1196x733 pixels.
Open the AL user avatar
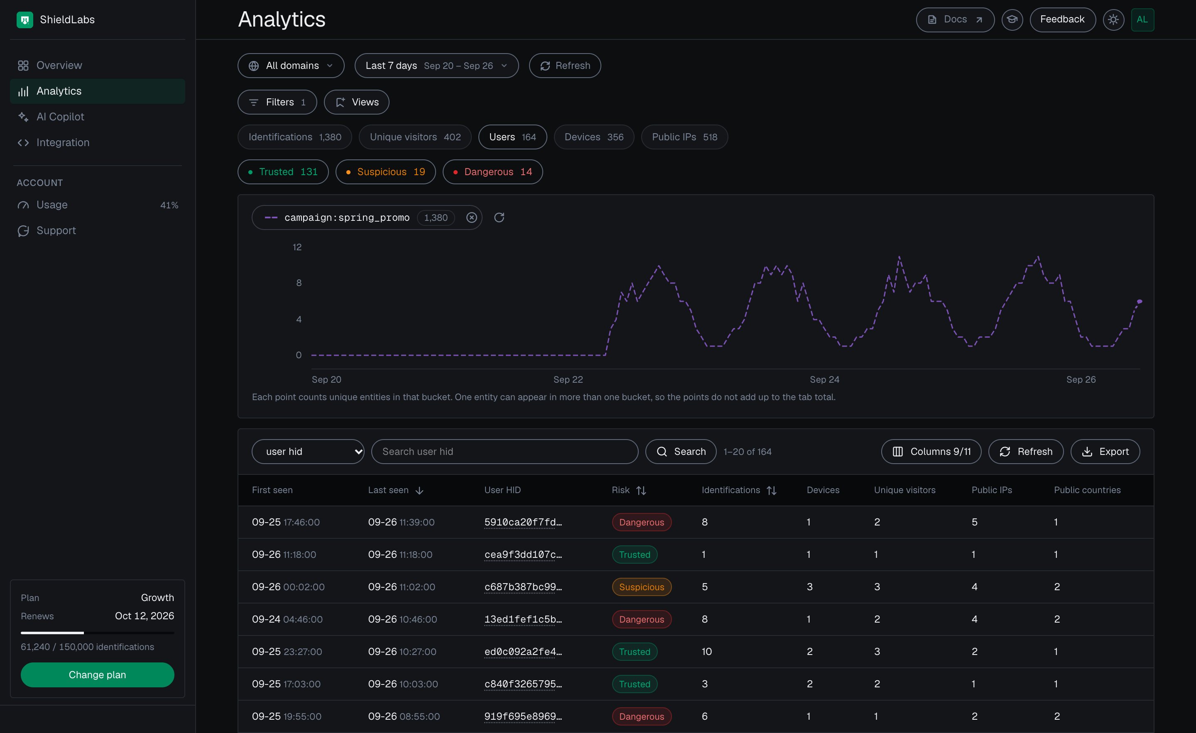coord(1142,20)
